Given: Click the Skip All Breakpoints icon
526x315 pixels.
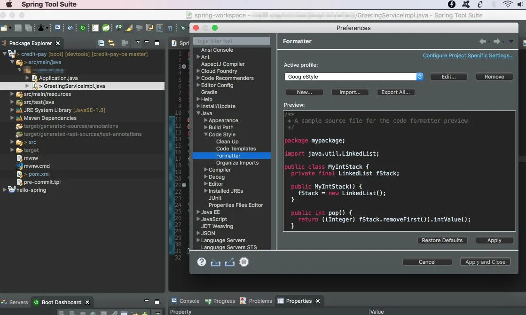Looking at the screenshot, I should (70, 28).
